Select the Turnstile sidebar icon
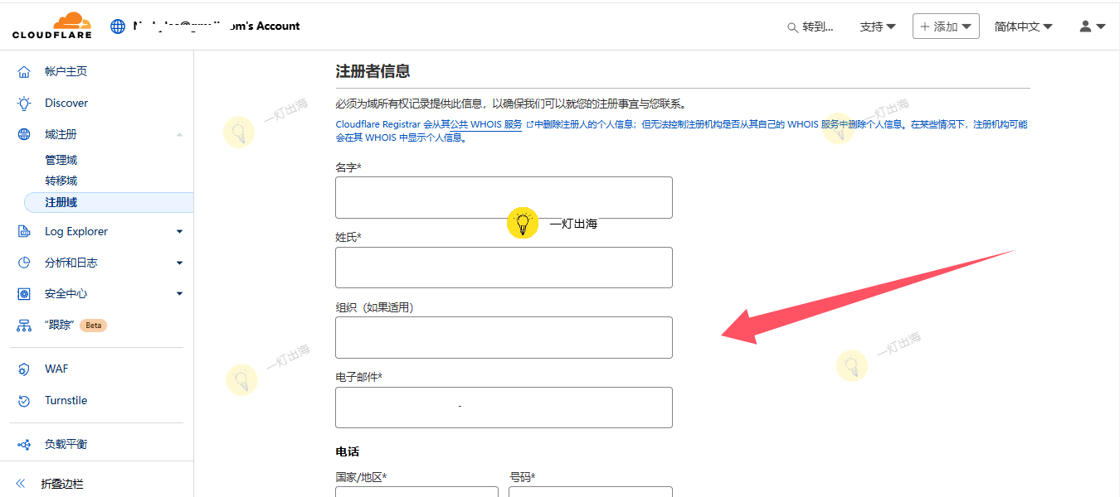The image size is (1120, 497). pos(25,400)
